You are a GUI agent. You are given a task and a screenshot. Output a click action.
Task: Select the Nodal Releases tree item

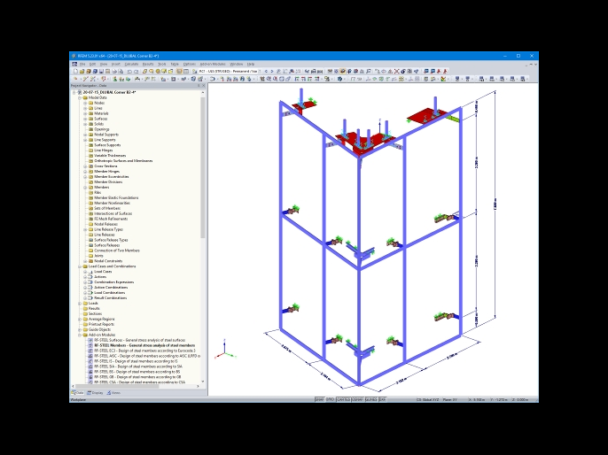tap(105, 224)
